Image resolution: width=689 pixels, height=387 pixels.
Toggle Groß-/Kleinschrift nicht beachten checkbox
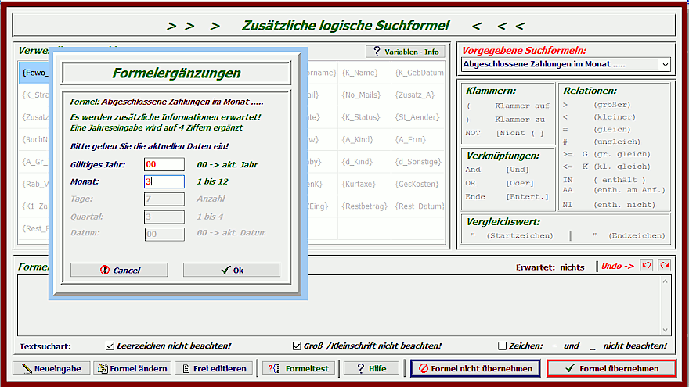298,346
